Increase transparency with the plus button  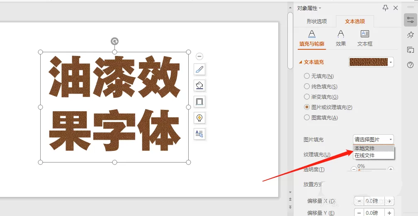tap(391, 169)
